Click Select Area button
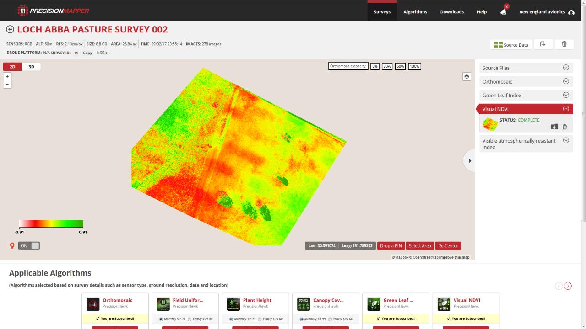The height and width of the screenshot is (329, 586). click(x=420, y=246)
